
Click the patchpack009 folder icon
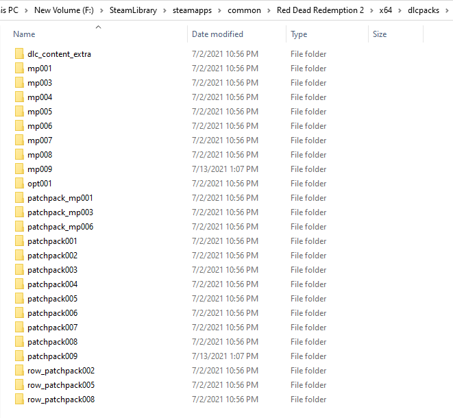click(x=19, y=356)
